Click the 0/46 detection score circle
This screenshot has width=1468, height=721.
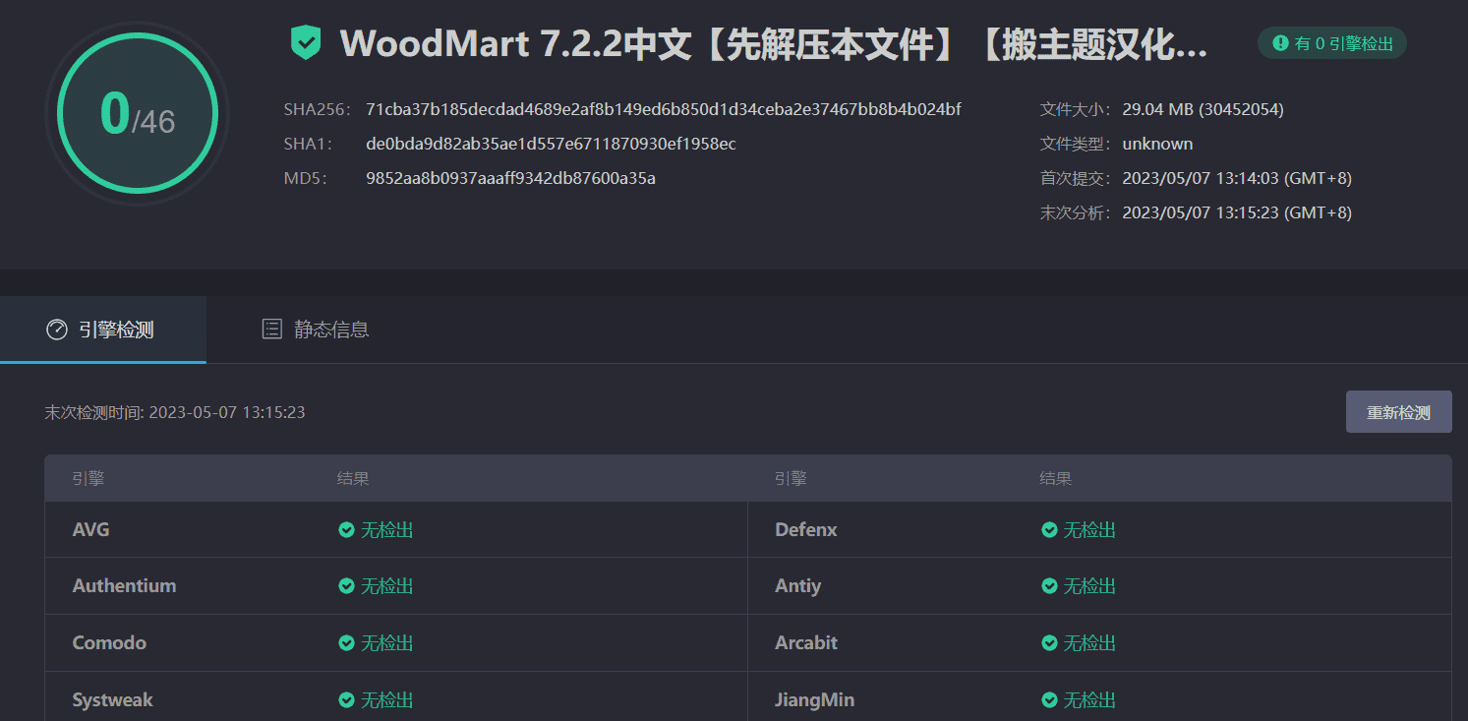click(x=138, y=113)
